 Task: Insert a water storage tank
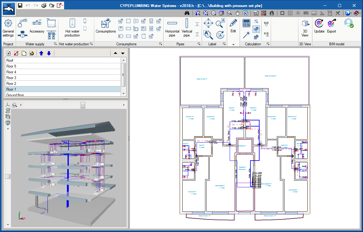pos(51,23)
